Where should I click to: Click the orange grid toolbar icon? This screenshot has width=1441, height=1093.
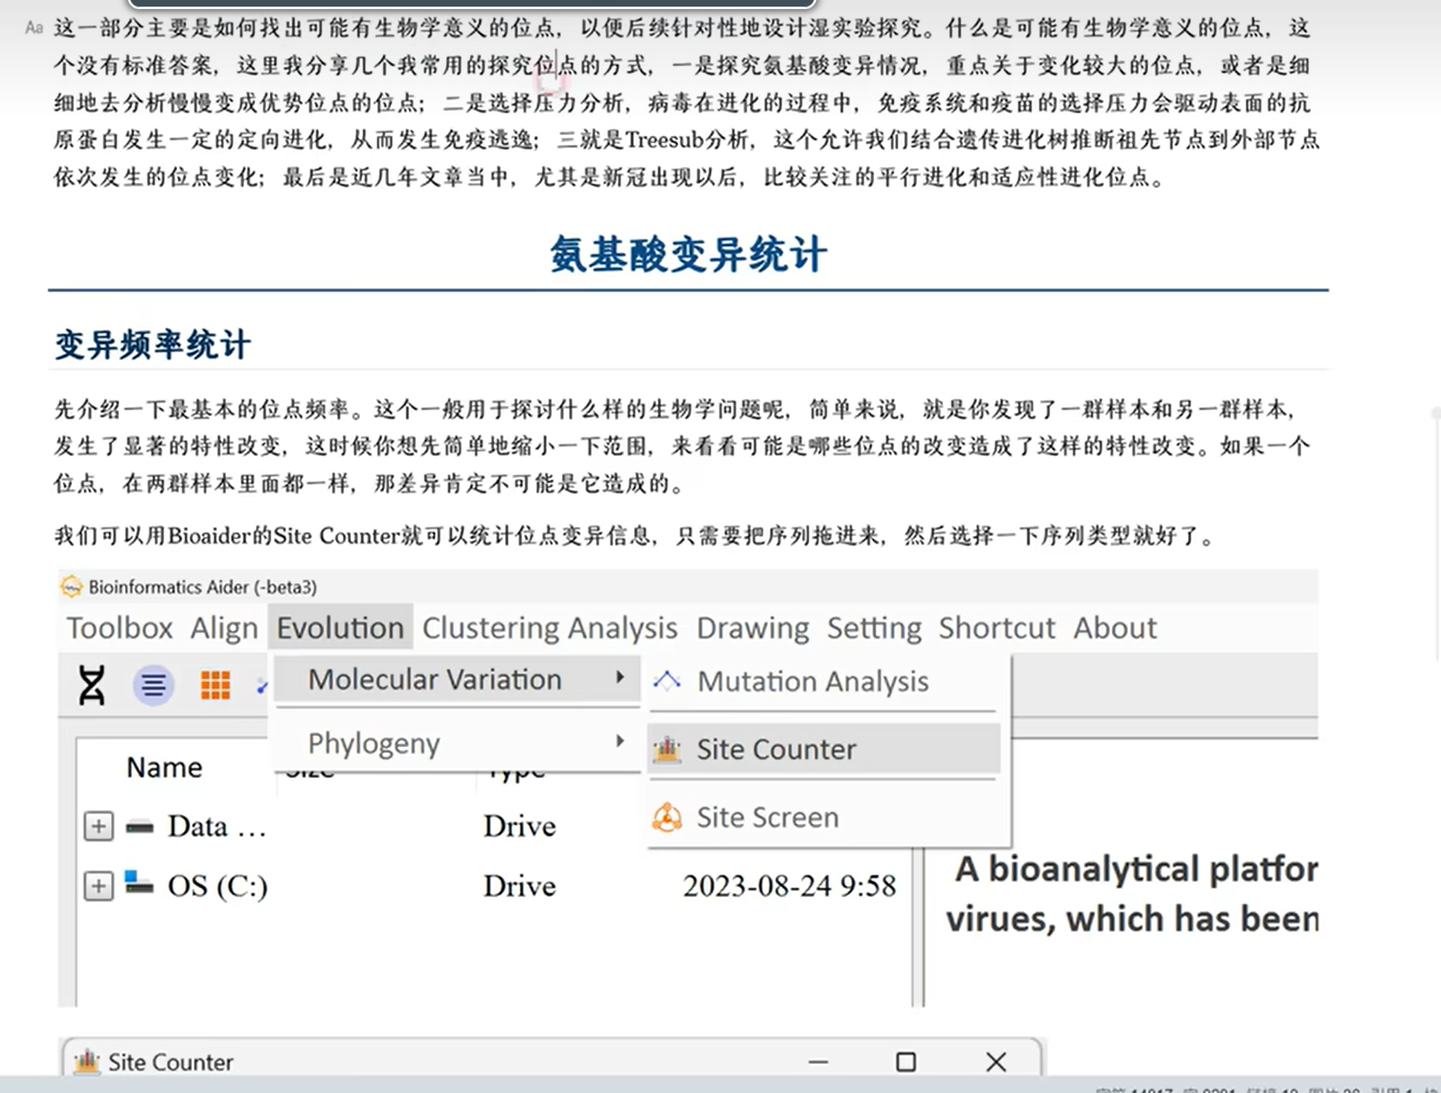coord(215,685)
